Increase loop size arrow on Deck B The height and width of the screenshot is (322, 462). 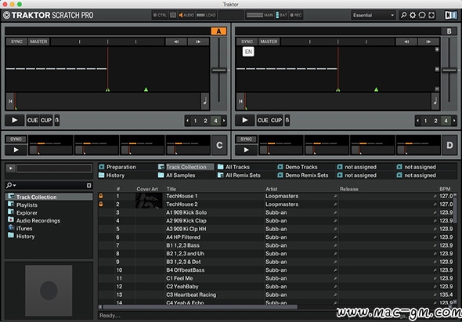pos(454,121)
